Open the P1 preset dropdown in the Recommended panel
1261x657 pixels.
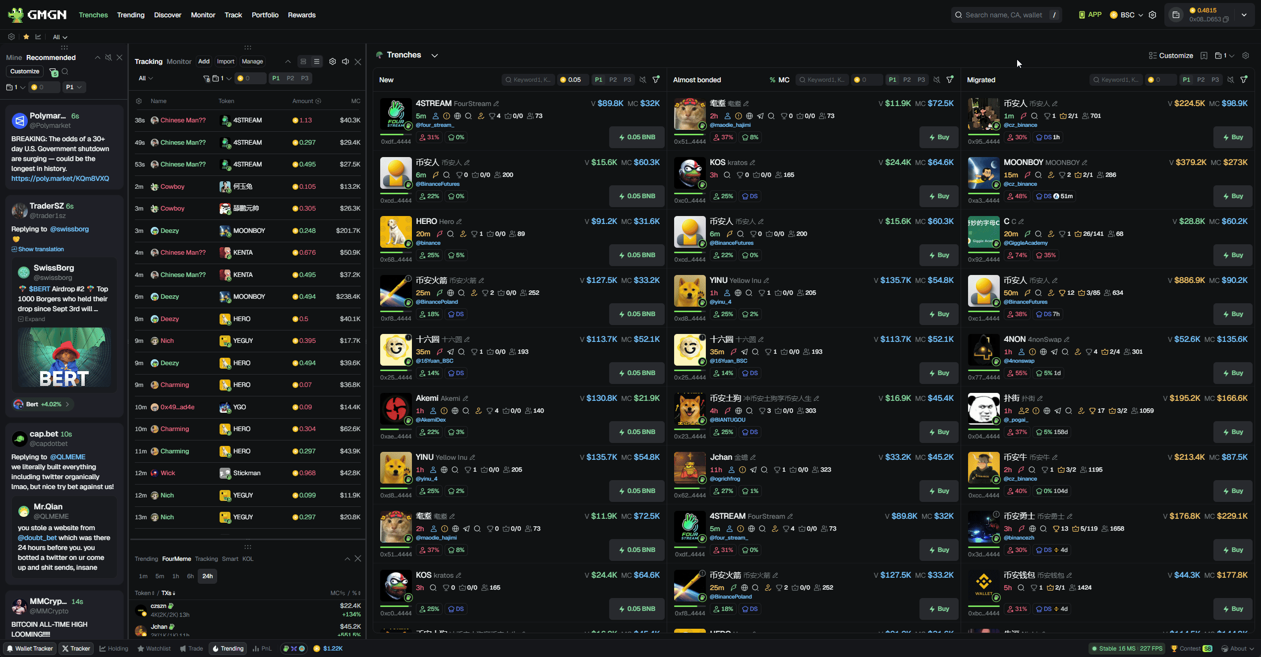point(74,87)
